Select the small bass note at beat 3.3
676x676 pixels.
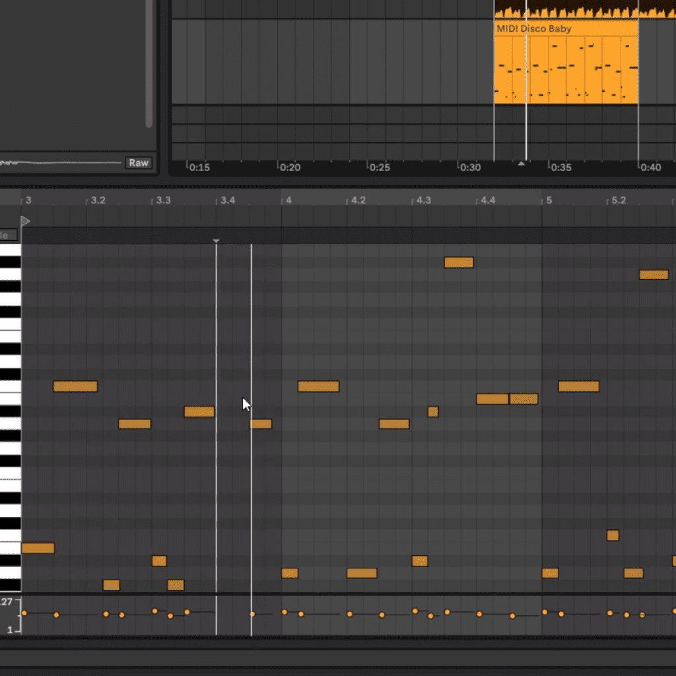click(159, 561)
